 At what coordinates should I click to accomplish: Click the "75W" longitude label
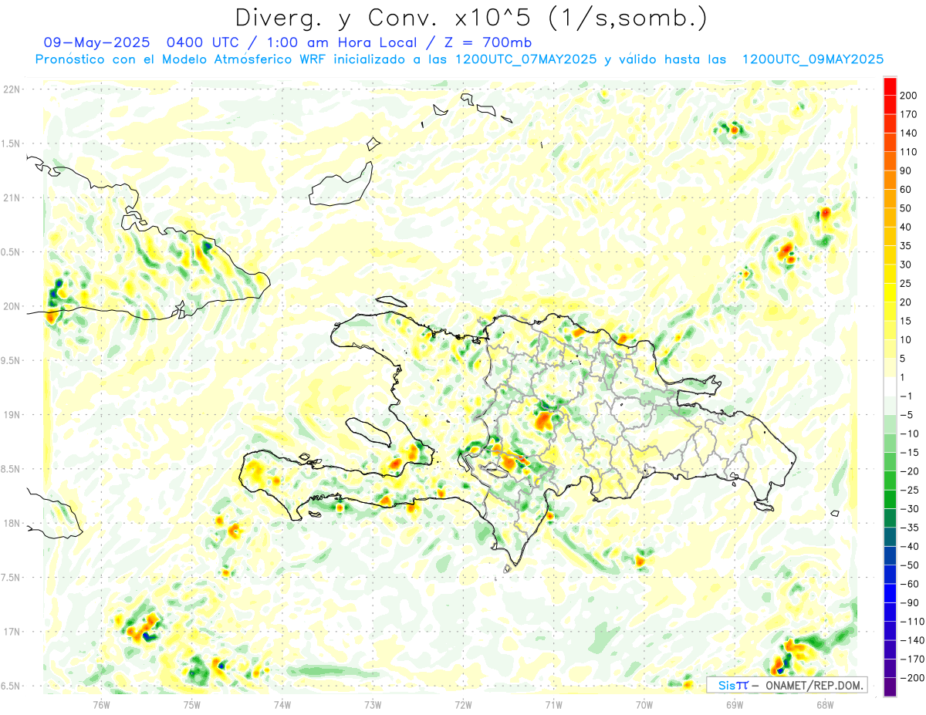point(192,703)
